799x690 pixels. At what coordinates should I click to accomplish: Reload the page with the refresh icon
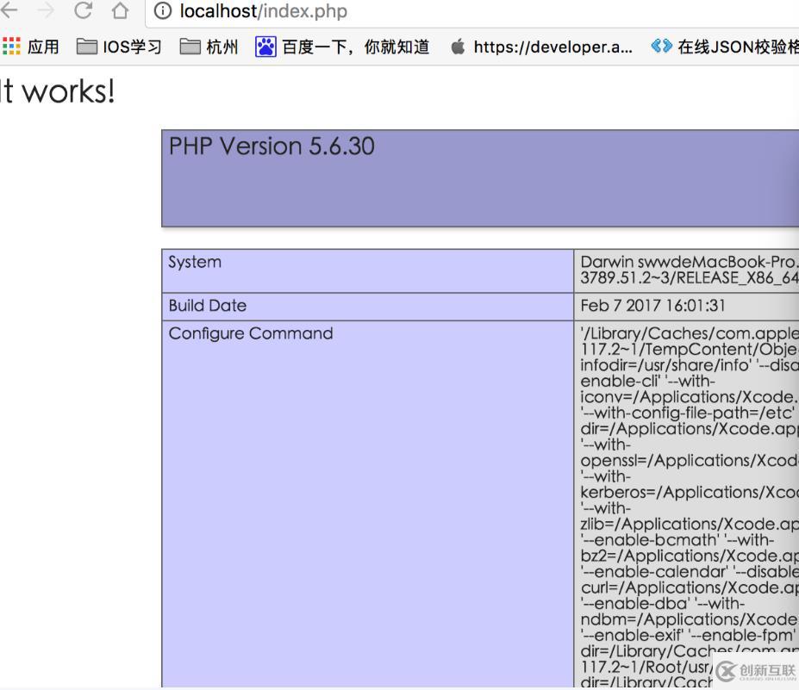(83, 10)
